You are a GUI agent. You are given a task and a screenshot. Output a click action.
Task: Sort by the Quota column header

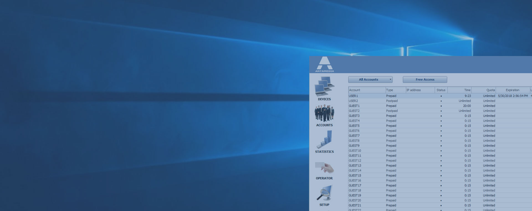tap(484, 90)
